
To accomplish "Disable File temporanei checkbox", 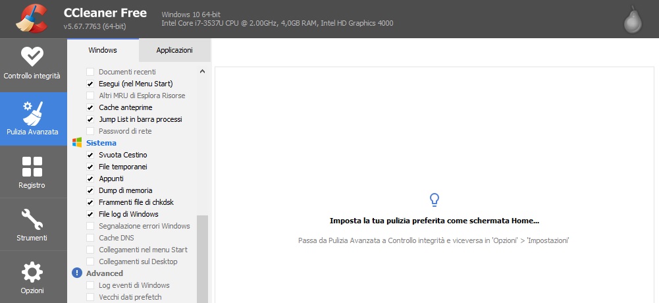I will 90,167.
